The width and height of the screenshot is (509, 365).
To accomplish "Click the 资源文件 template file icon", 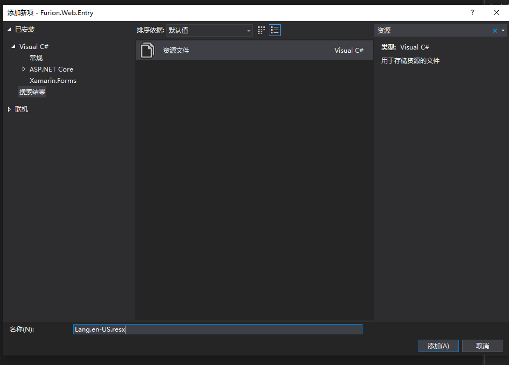I will (147, 50).
